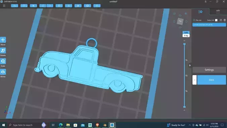
Task: Open the notification center icon
Action: point(222,125)
